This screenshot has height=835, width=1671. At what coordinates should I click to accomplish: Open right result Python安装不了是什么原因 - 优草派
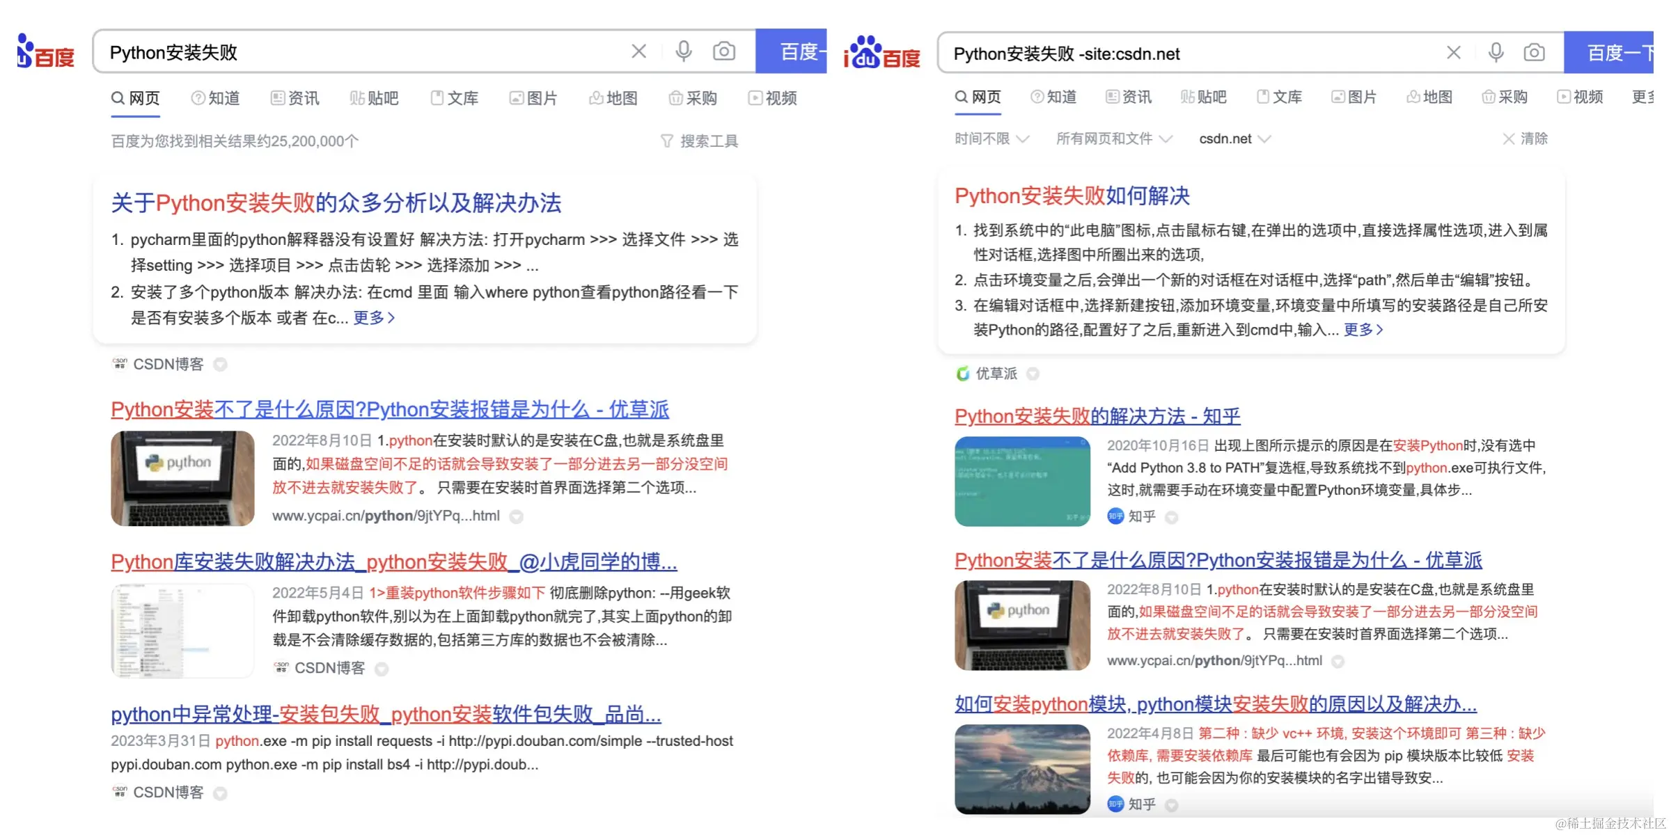click(x=1218, y=560)
